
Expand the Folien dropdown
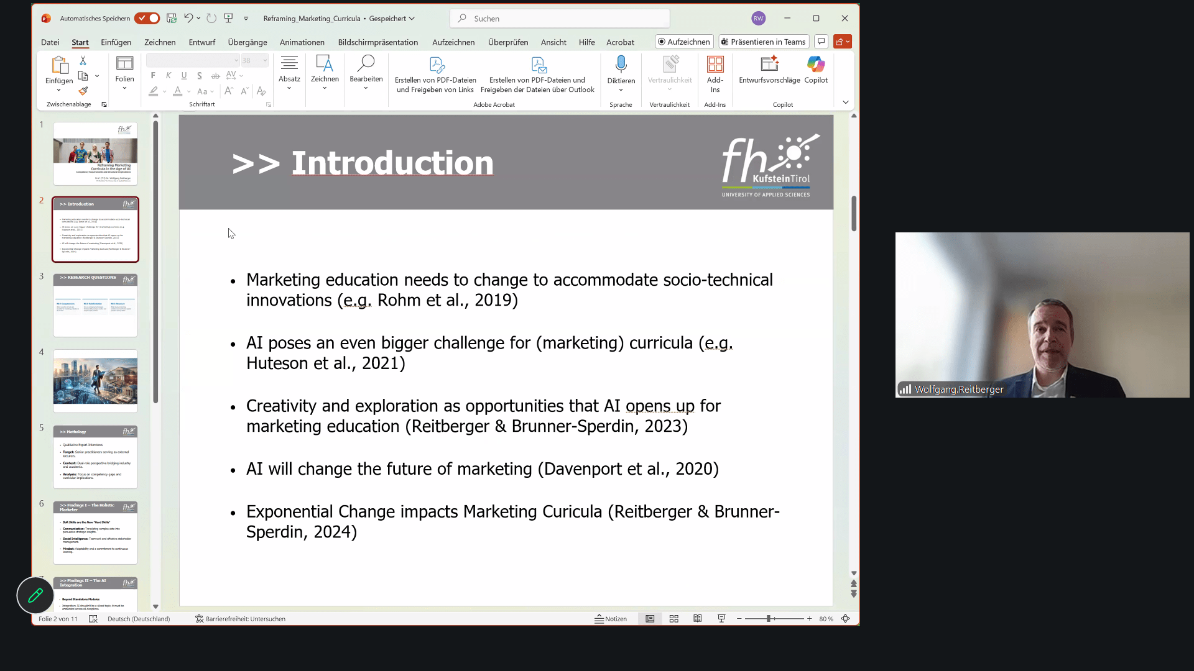(x=124, y=88)
